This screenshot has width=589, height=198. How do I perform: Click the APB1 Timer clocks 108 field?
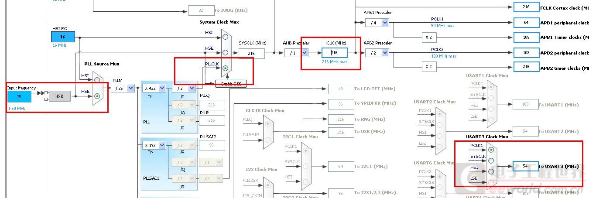pyautogui.click(x=526, y=38)
